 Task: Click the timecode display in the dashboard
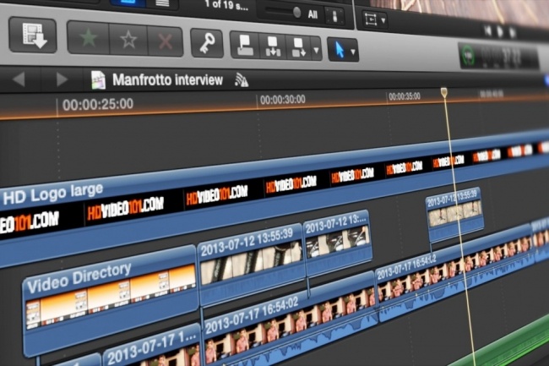click(x=501, y=57)
